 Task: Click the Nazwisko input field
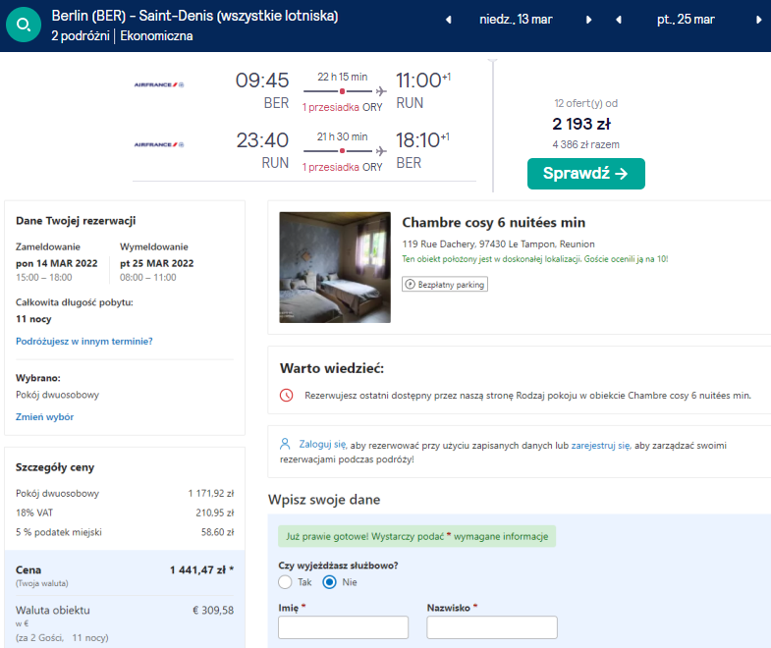point(492,627)
